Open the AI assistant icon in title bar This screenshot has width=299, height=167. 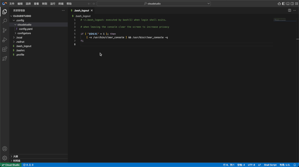coord(279,4)
